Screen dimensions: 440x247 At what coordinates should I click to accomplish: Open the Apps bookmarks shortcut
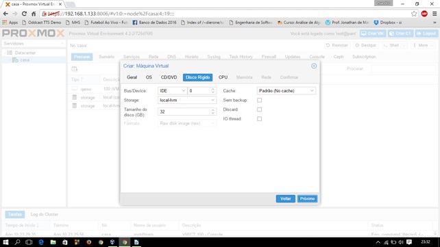10,23
